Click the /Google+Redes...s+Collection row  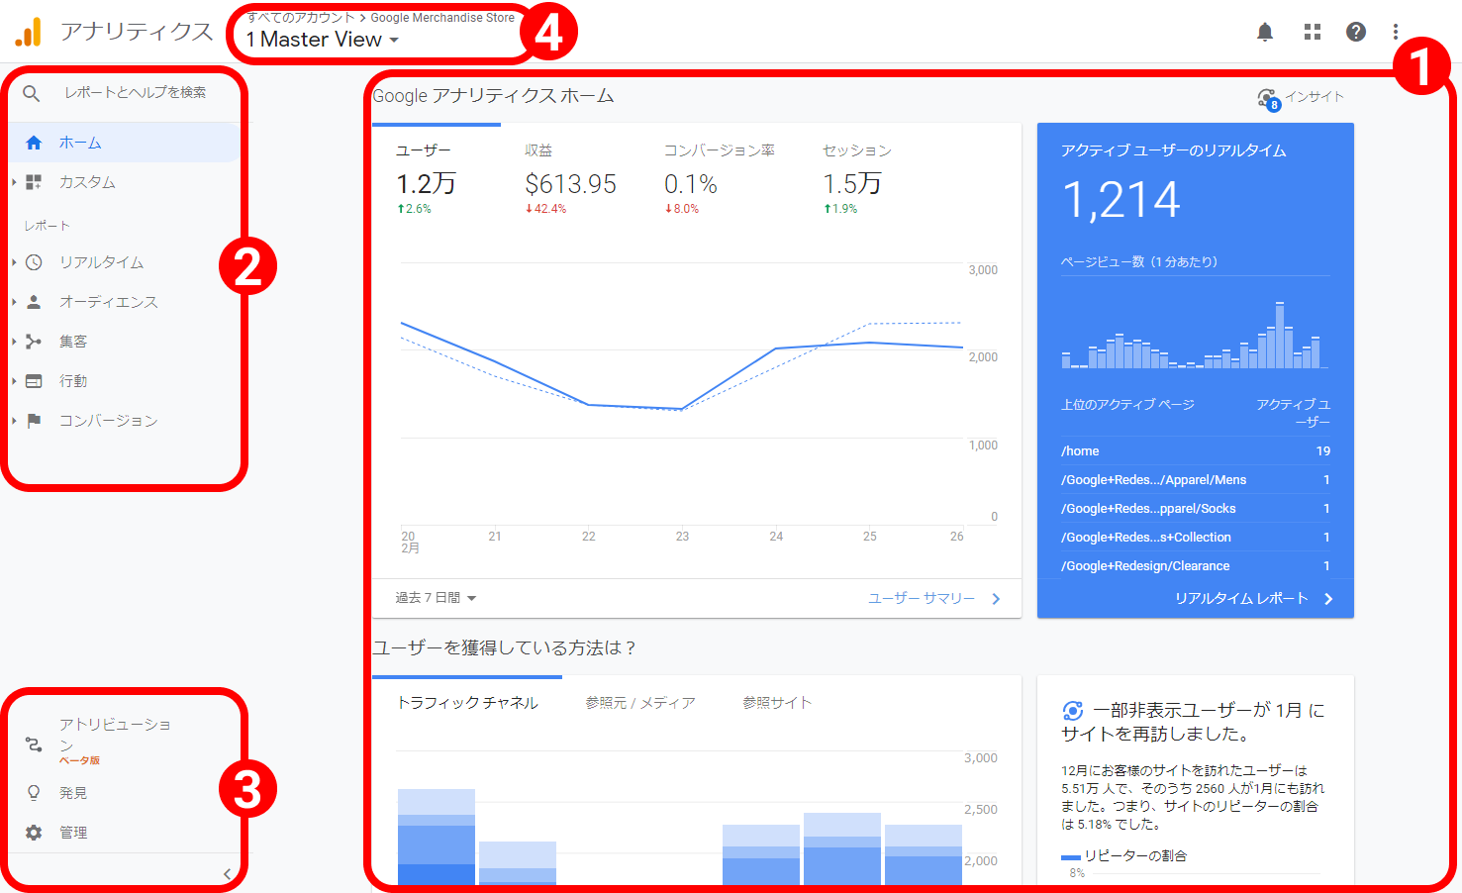(1196, 537)
